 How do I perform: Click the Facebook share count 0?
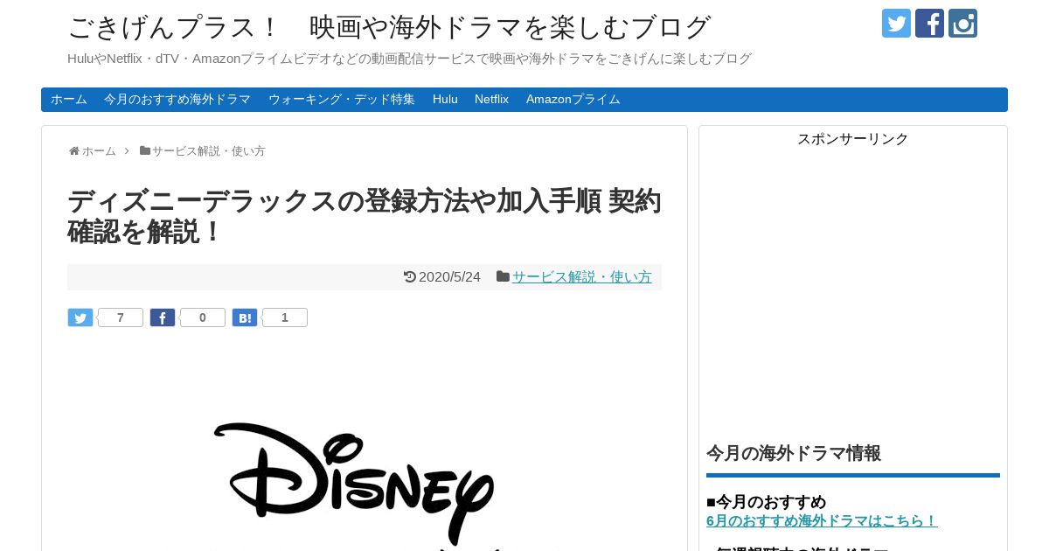coord(203,317)
